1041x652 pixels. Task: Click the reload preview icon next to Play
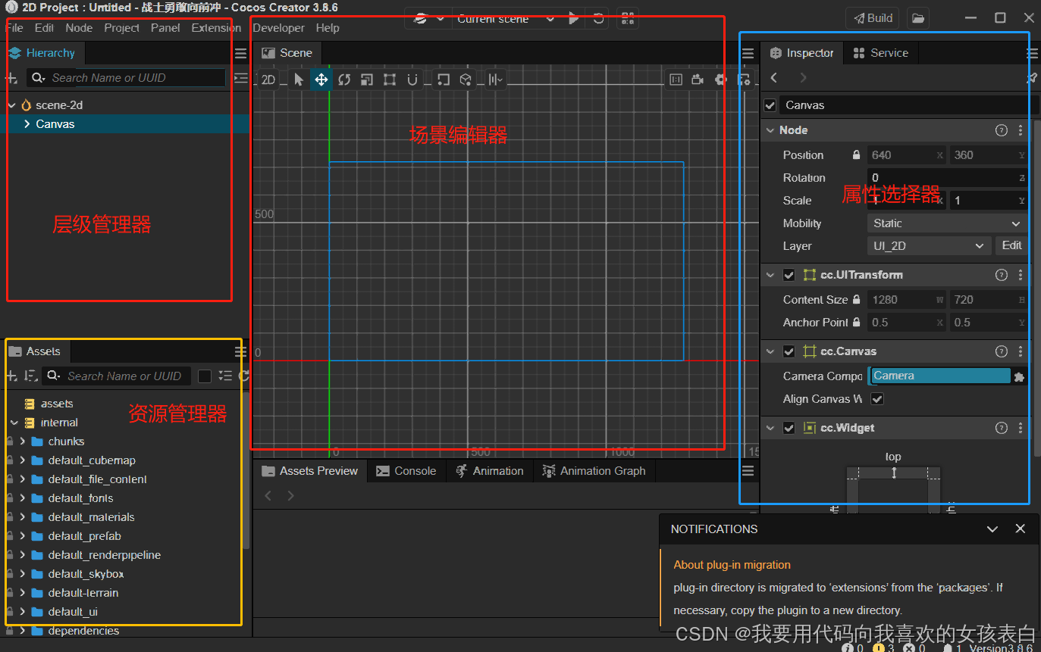tap(597, 19)
